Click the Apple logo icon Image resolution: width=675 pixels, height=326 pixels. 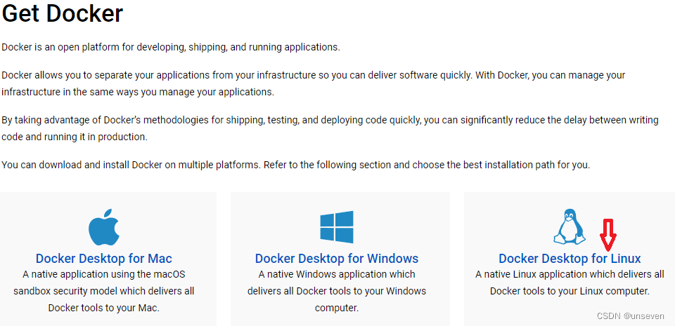104,227
